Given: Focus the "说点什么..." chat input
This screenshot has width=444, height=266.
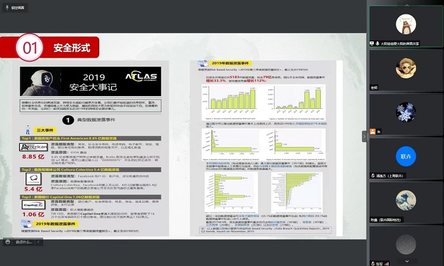Looking at the screenshot, I should (x=24, y=242).
